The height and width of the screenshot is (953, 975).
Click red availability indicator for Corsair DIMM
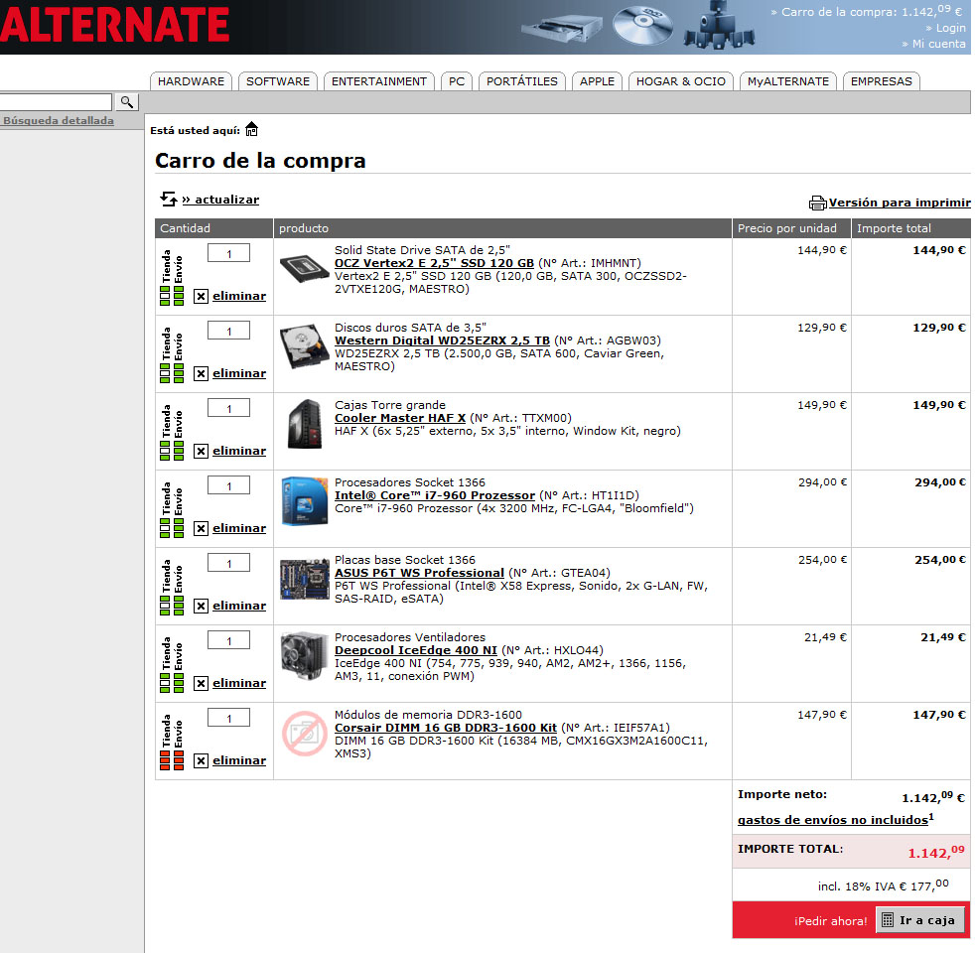point(172,743)
